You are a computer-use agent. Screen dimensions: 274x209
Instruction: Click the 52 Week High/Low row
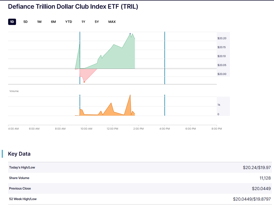[x=139, y=199]
